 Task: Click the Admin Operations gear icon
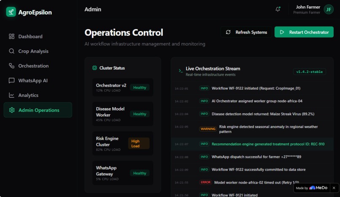(12, 110)
